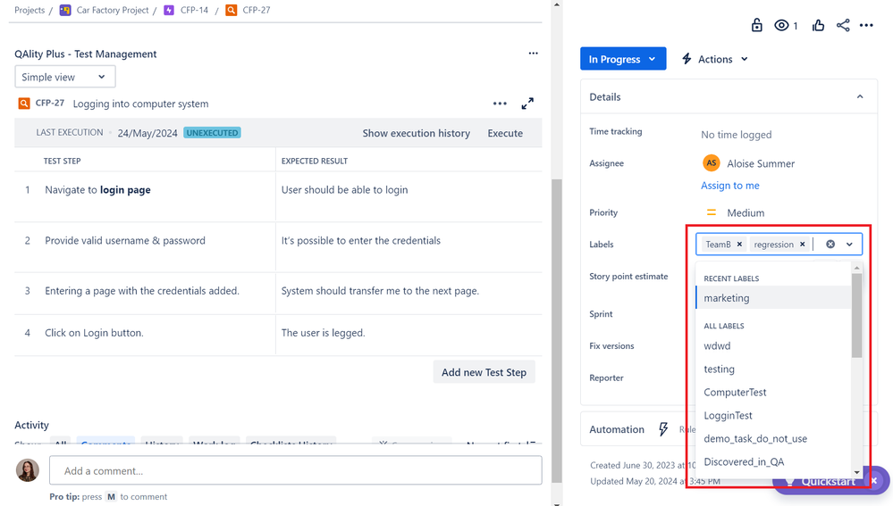This screenshot has width=893, height=506.
Task: Click Assign to me link
Action: (x=730, y=186)
